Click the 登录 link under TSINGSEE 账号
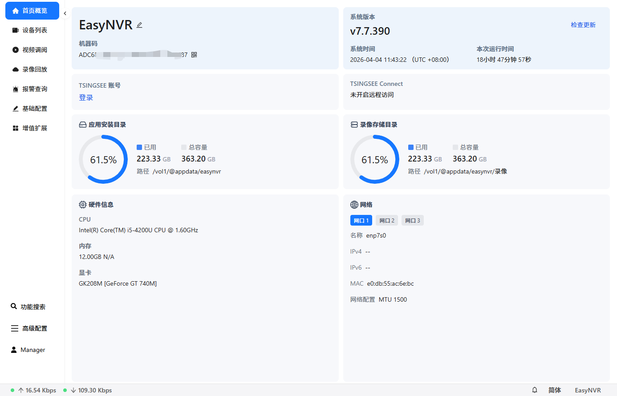617x396 pixels. pos(86,97)
